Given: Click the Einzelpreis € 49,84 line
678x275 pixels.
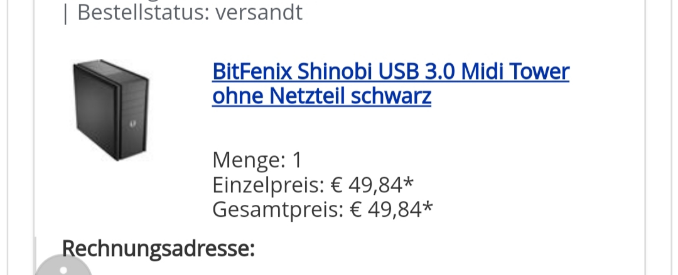Looking at the screenshot, I should pos(313,185).
